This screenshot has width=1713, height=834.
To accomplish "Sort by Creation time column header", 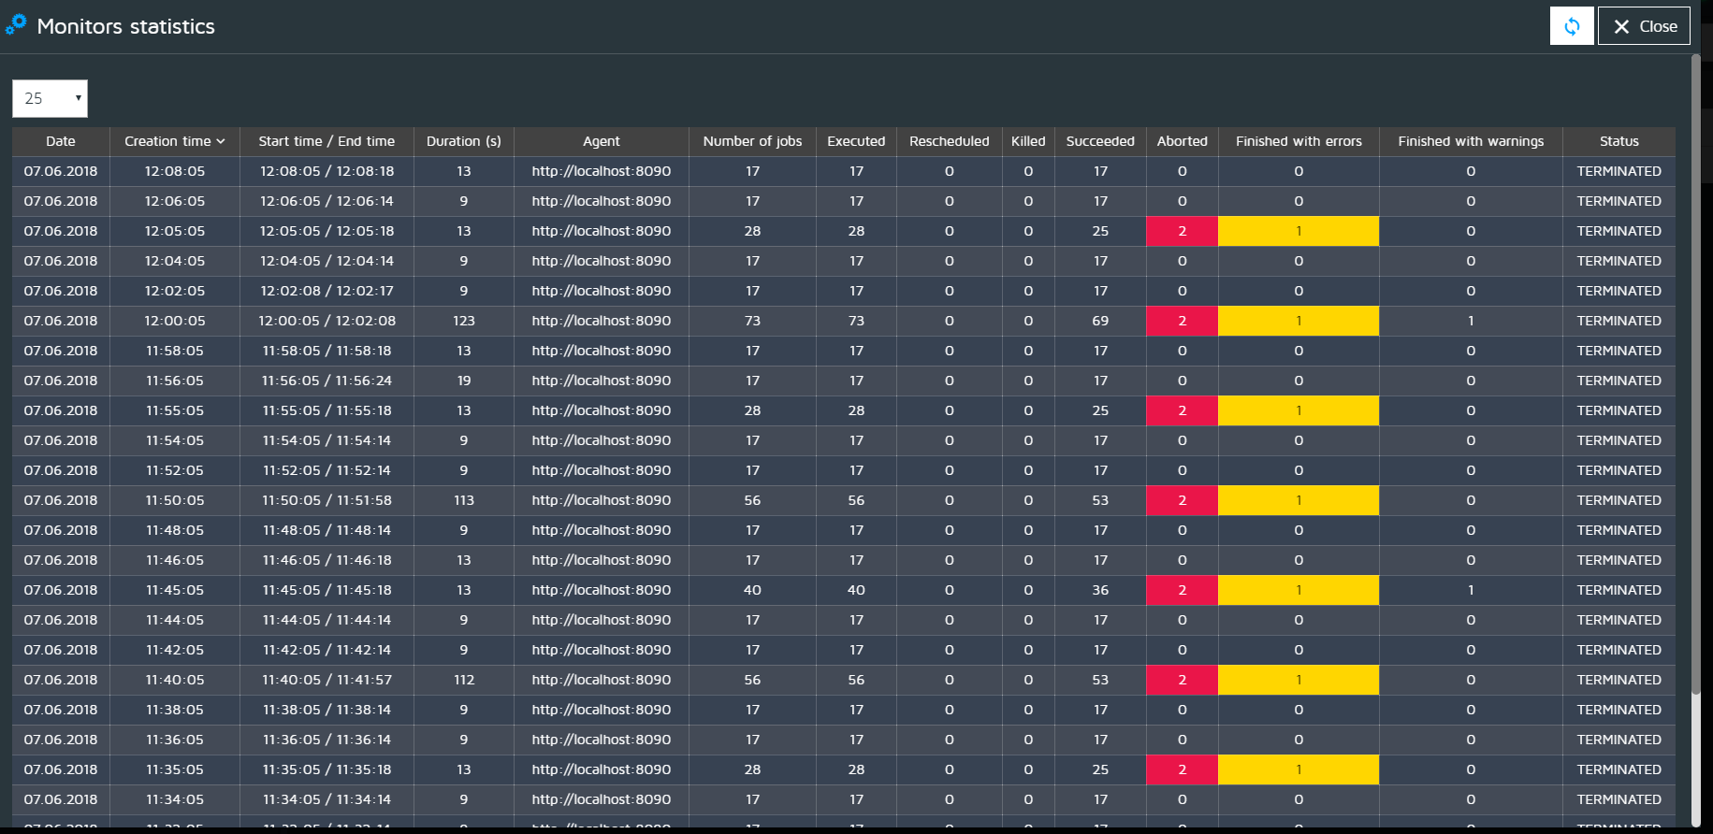I will coord(174,141).
